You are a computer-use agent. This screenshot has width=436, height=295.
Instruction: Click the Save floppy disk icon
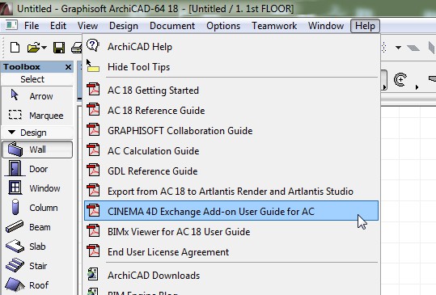click(59, 48)
